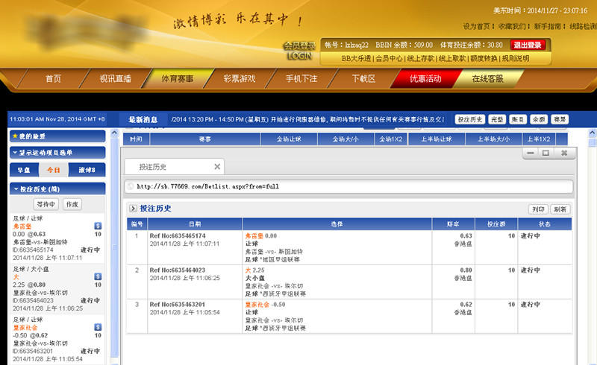
Task: Click the arrow icon beside 投注历史 heading
Action: coord(133,209)
